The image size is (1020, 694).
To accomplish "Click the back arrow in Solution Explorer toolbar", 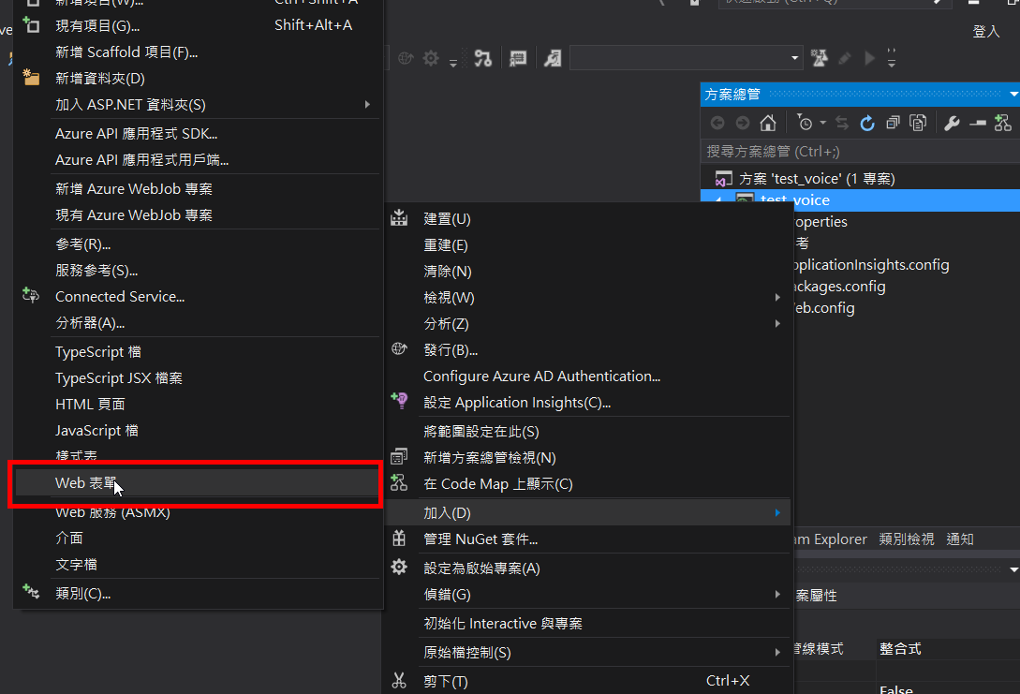I will (x=717, y=123).
